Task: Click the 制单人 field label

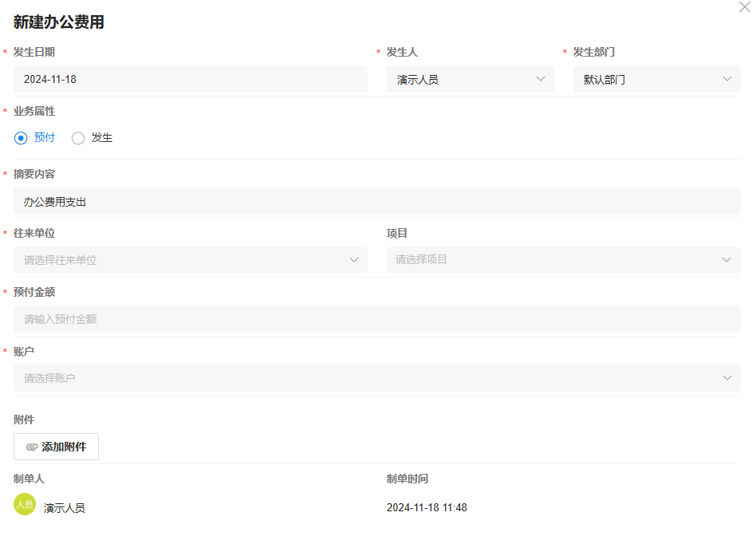Action: click(29, 479)
